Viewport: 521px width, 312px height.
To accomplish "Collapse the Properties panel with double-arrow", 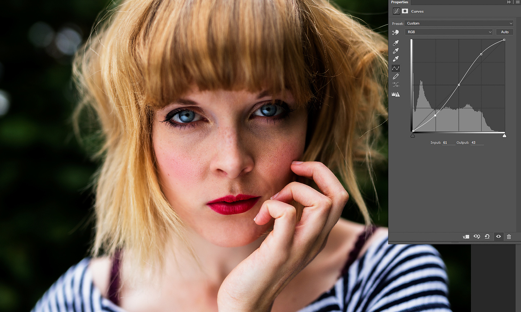I will click(x=509, y=2).
